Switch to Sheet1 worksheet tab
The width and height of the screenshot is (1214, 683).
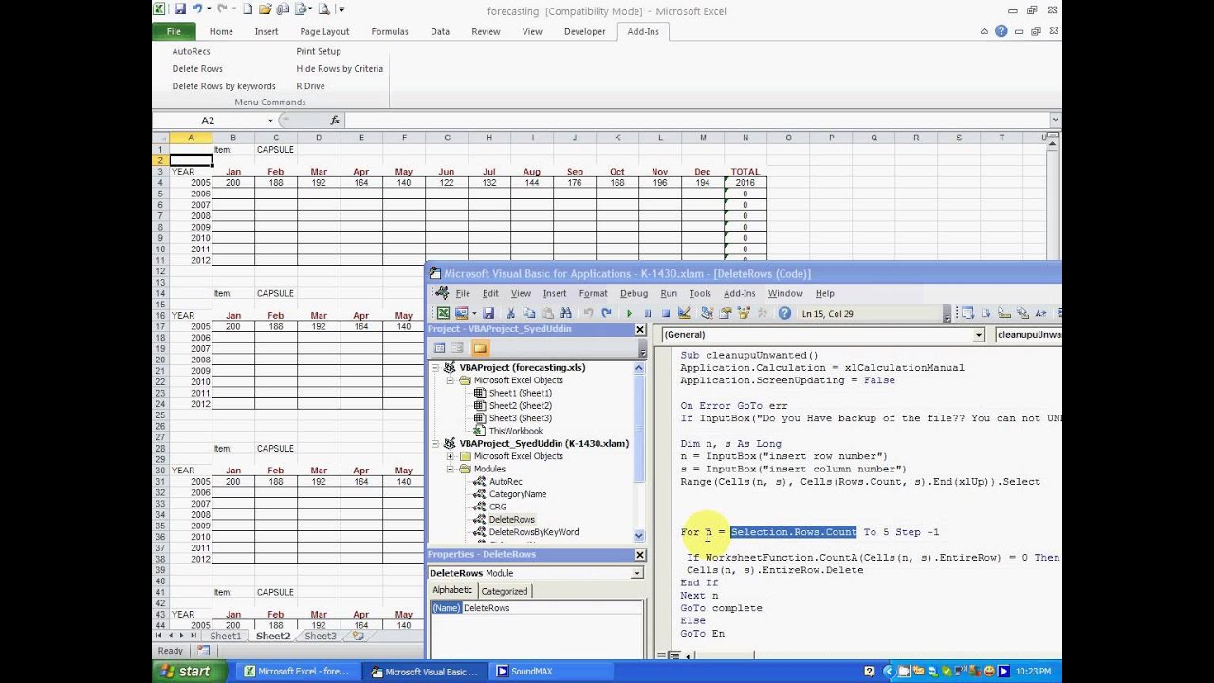click(x=226, y=636)
